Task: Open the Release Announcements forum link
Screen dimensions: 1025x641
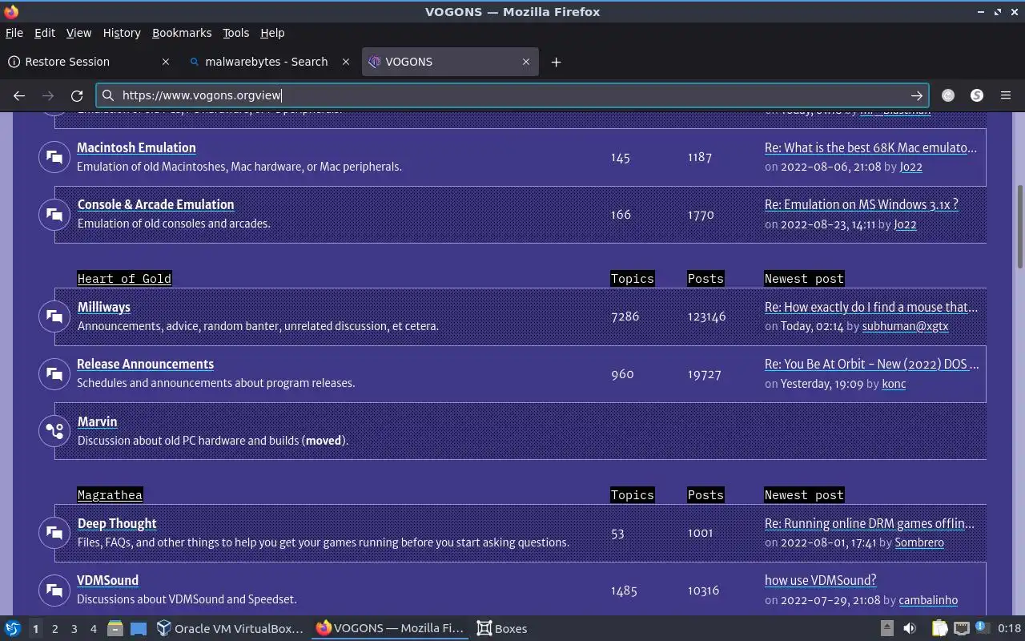Action: click(x=145, y=364)
